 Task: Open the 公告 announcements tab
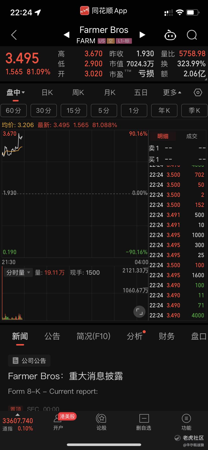tap(52, 336)
